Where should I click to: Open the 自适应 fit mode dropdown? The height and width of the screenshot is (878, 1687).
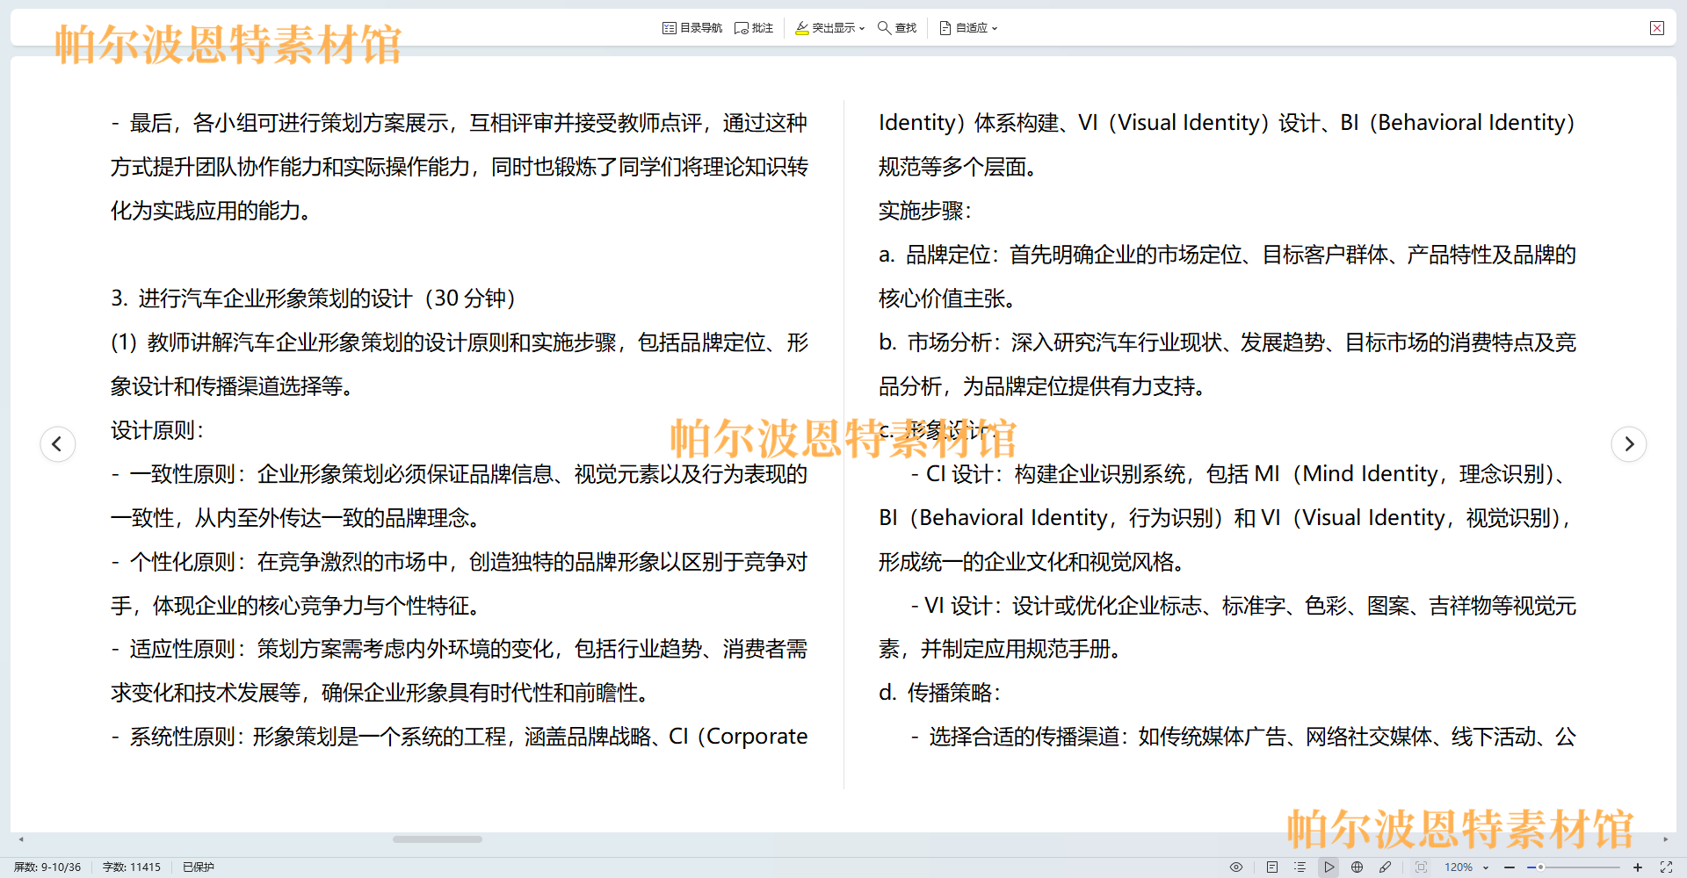coord(968,28)
